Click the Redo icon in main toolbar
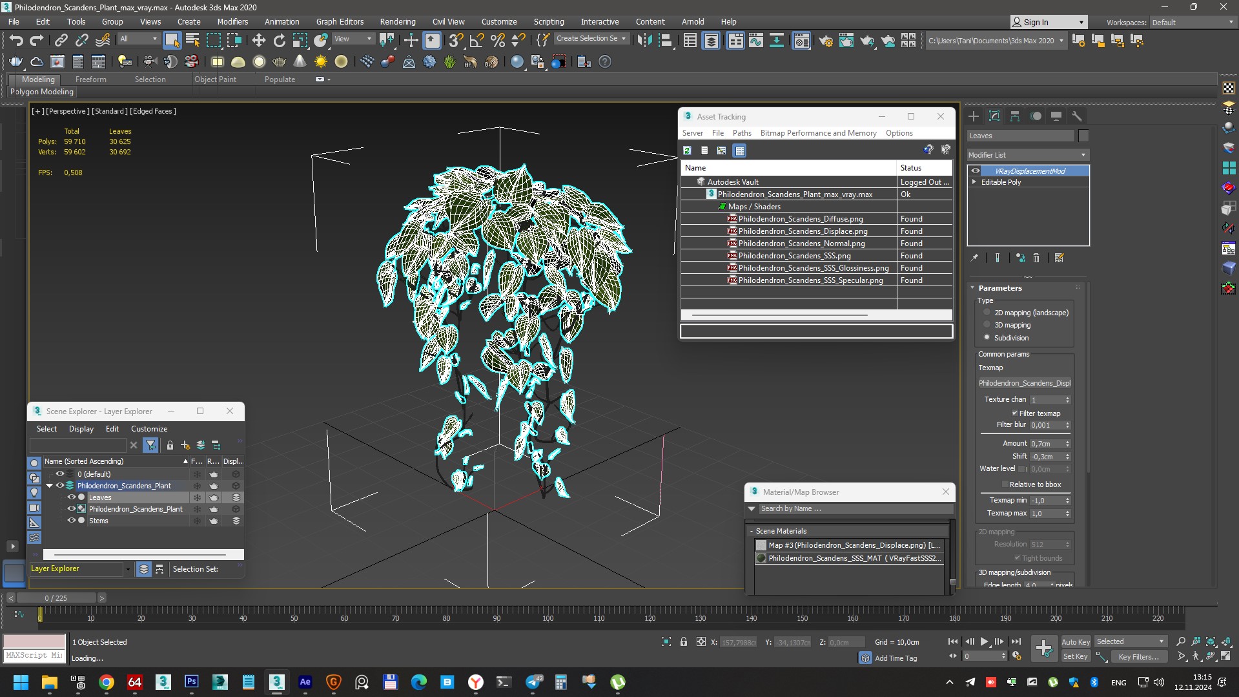 [37, 41]
